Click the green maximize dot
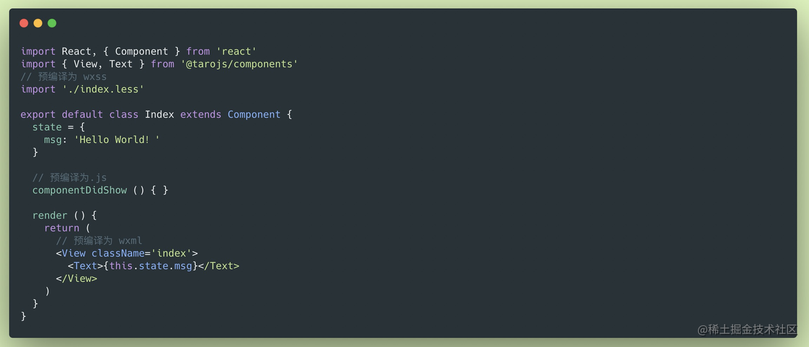809x347 pixels. click(52, 23)
